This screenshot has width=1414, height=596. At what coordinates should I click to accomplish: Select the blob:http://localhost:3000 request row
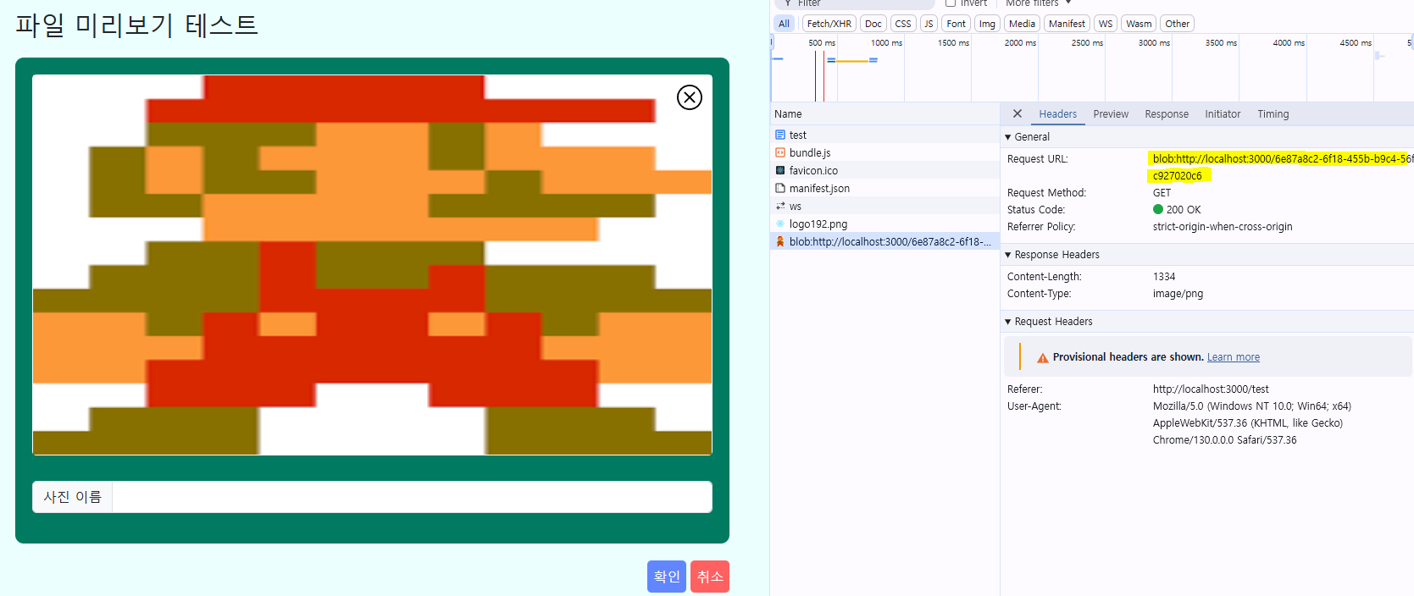pyautogui.click(x=884, y=241)
